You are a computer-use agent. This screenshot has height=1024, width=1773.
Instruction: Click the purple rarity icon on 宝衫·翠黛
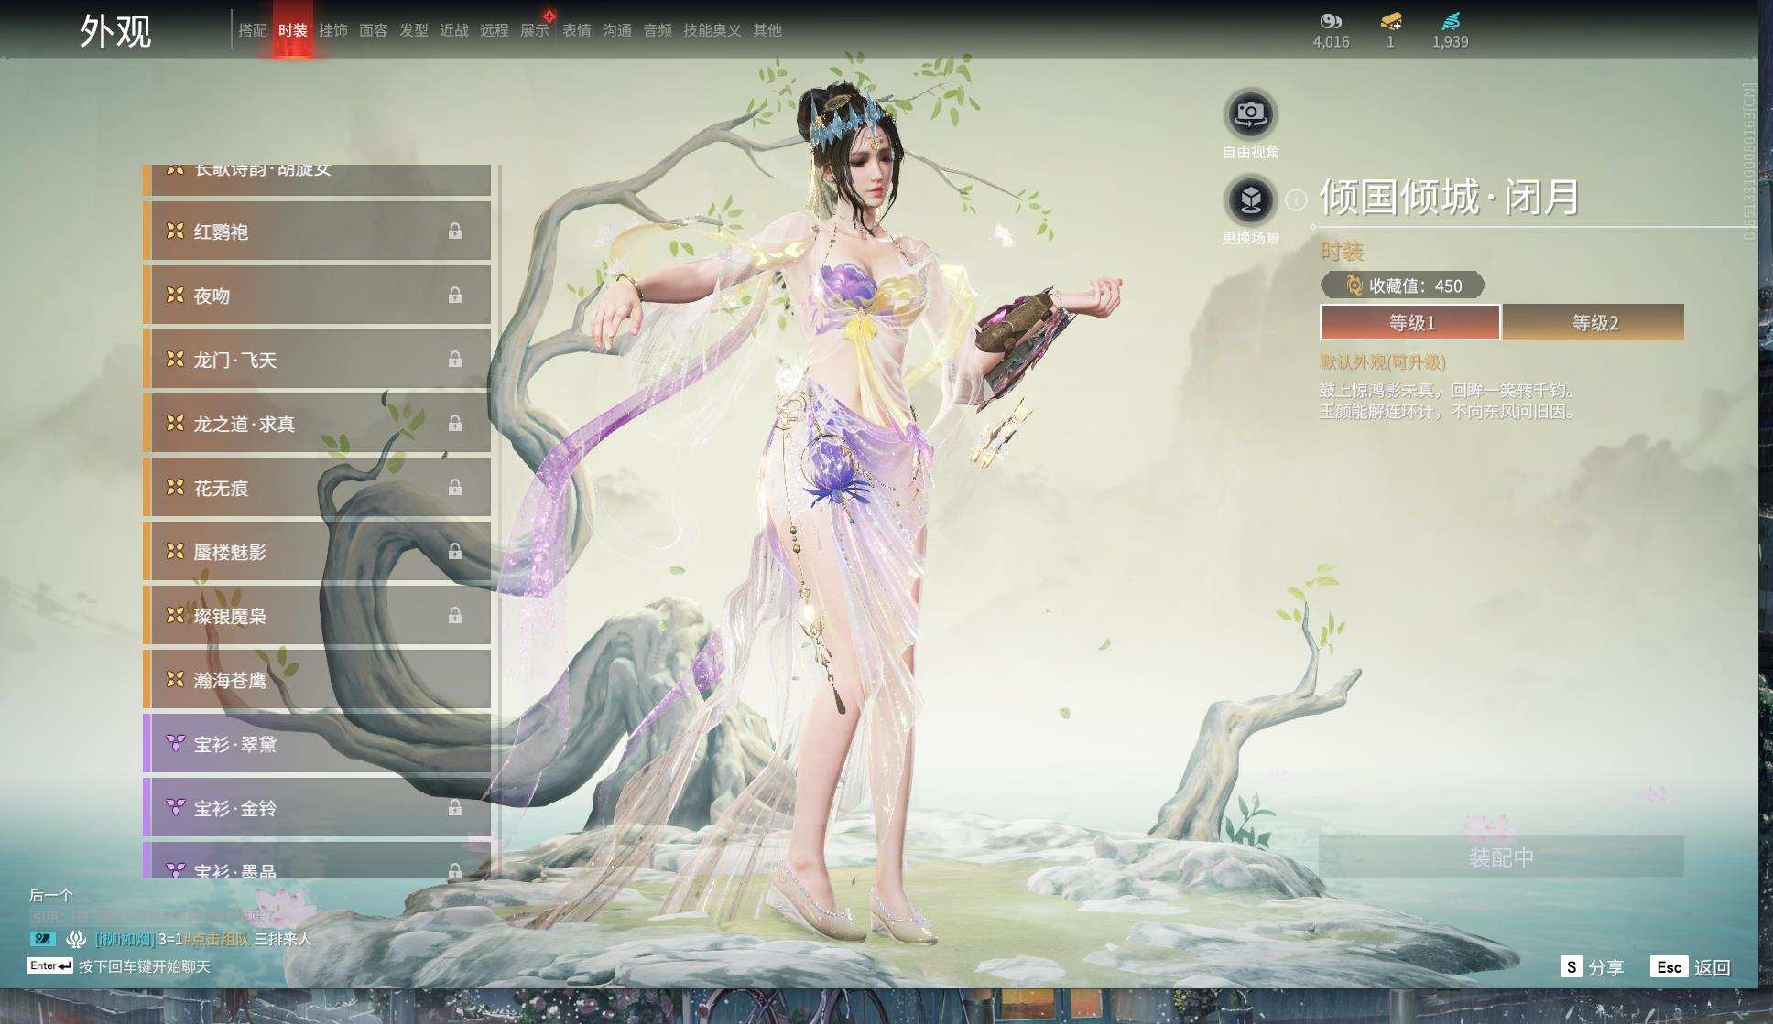[x=175, y=744]
